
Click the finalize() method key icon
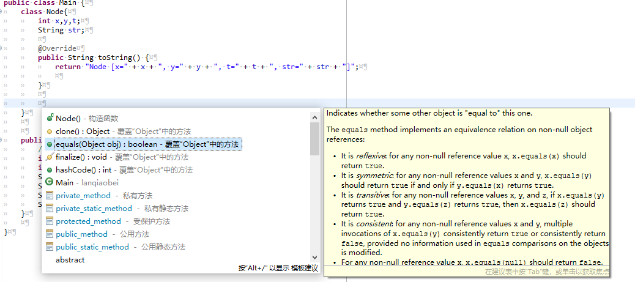click(50, 157)
